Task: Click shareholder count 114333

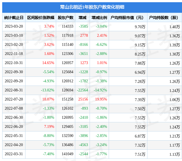Action: click(67, 26)
